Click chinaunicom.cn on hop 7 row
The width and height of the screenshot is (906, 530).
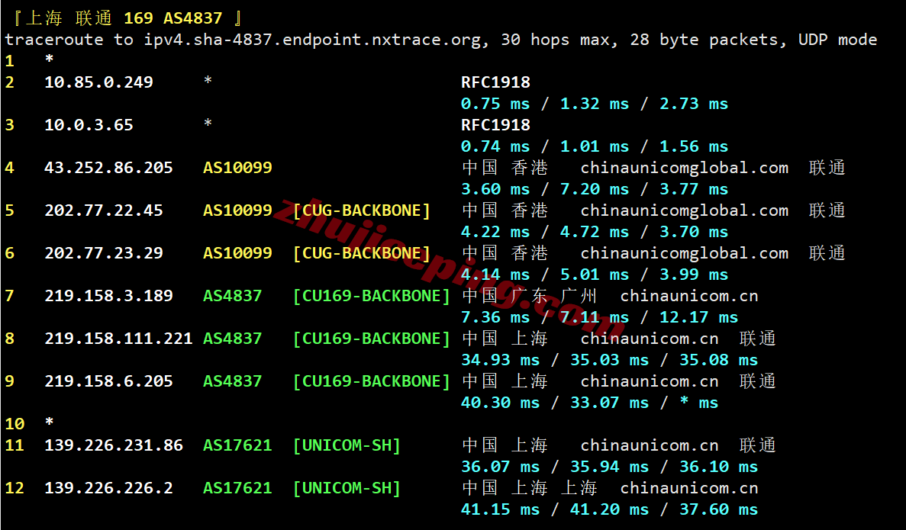[x=689, y=296]
